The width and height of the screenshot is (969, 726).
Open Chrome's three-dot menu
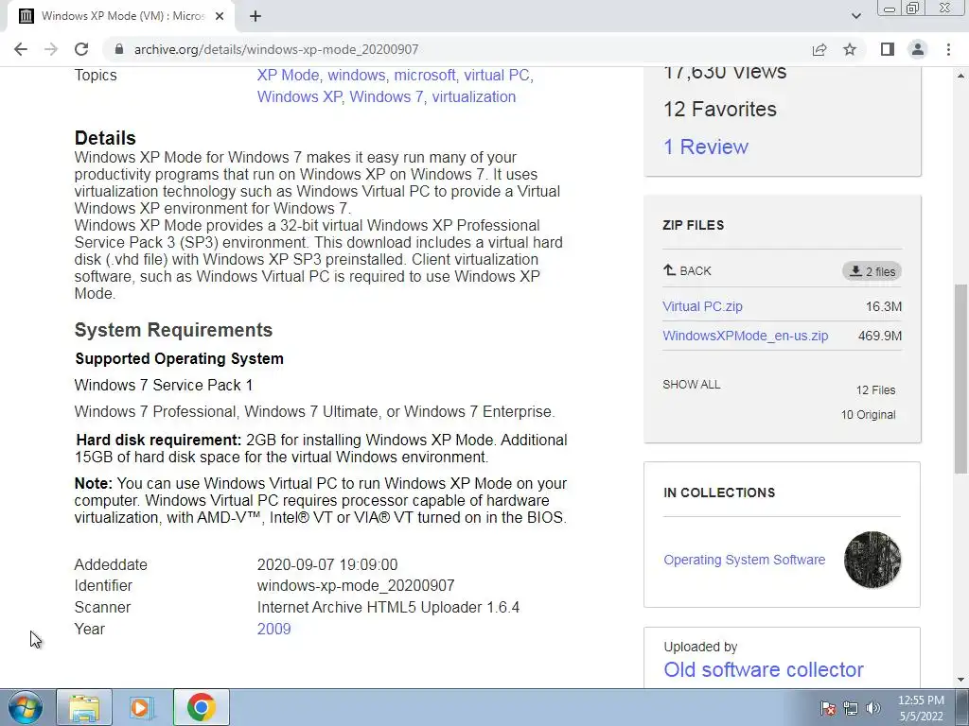point(948,49)
